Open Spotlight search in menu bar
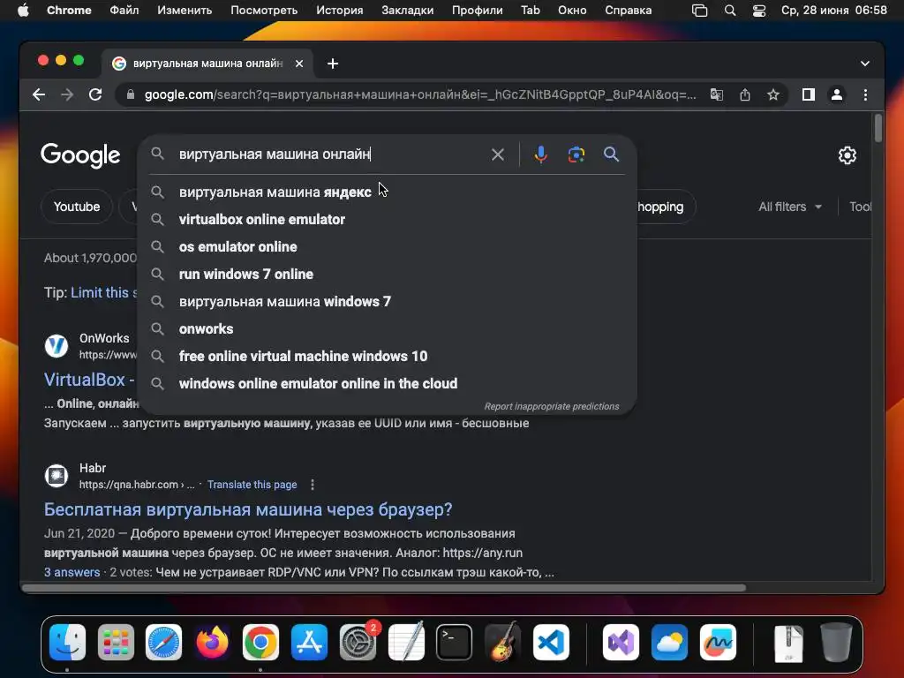This screenshot has height=678, width=904. pyautogui.click(x=730, y=11)
